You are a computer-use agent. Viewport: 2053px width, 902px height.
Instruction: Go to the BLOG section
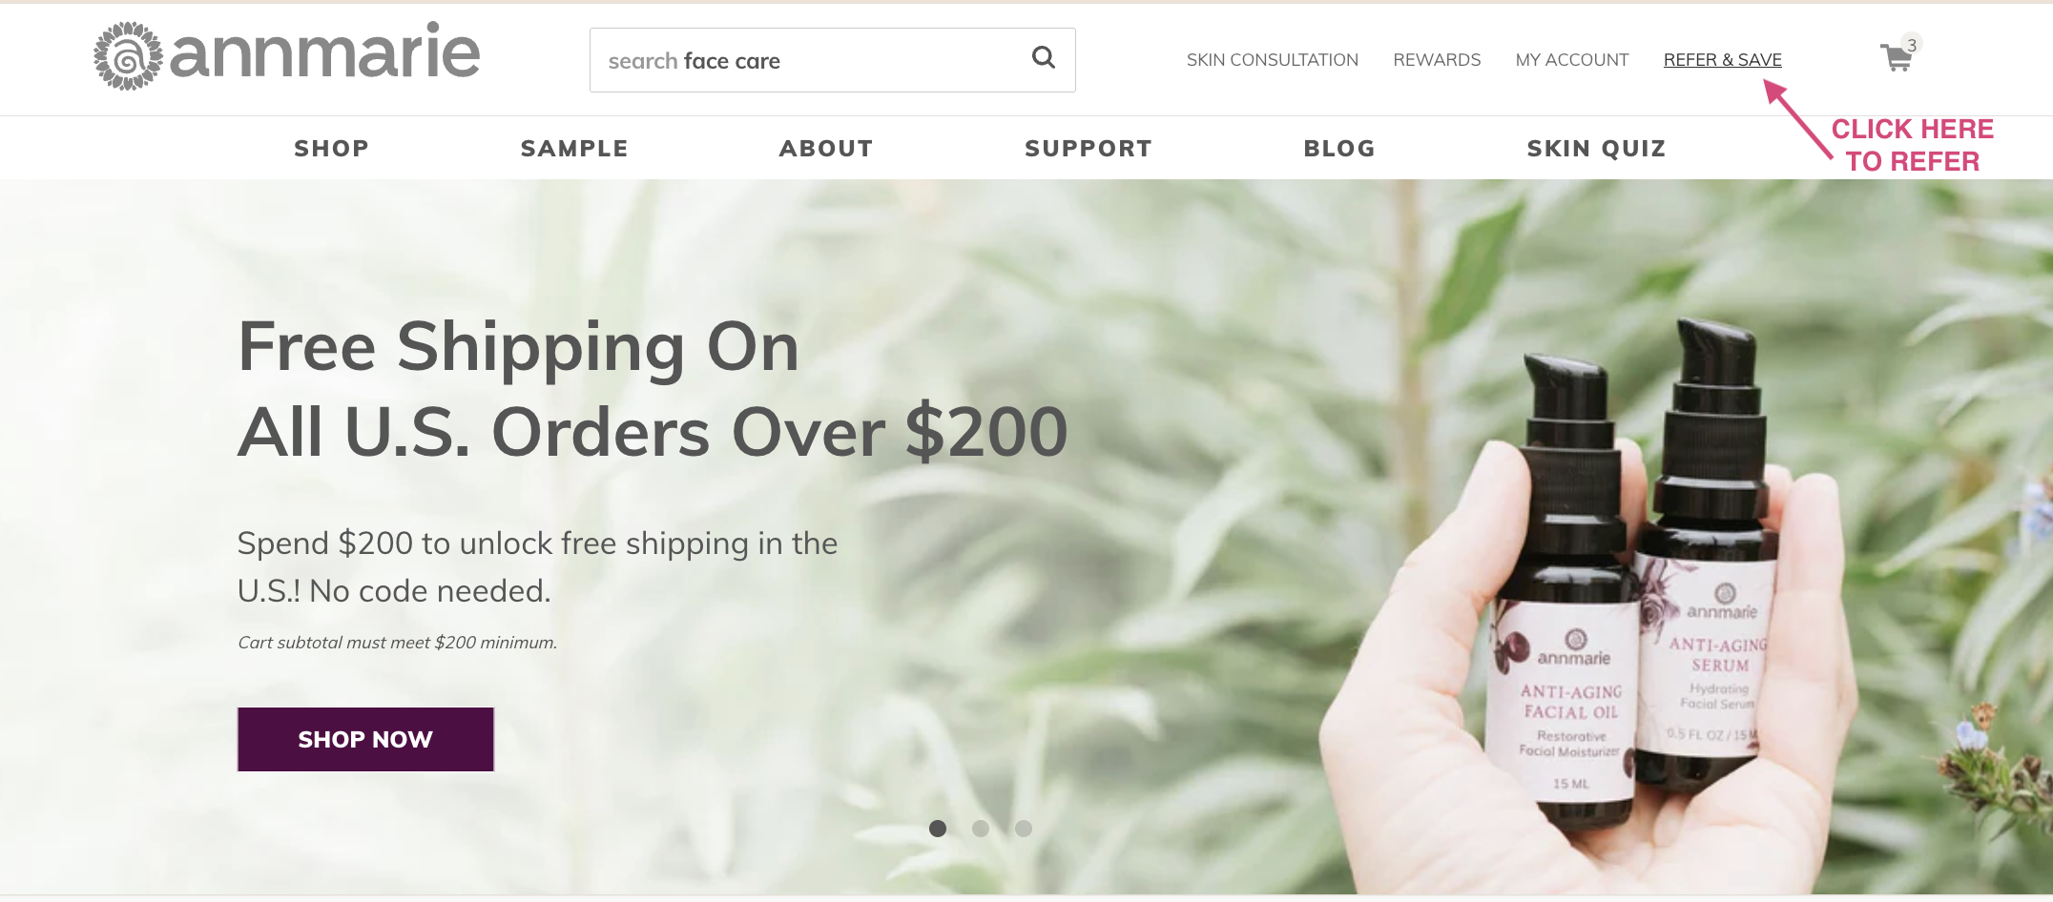1339,149
